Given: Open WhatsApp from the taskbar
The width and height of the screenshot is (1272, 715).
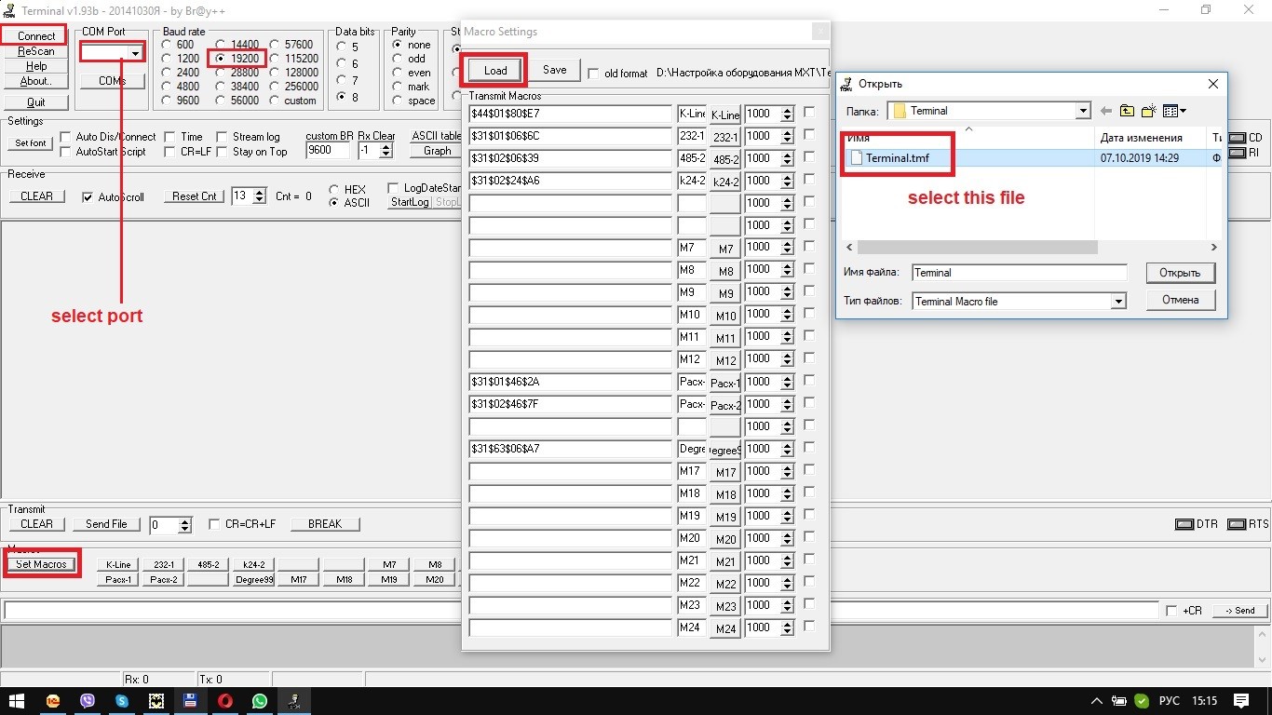Looking at the screenshot, I should point(260,701).
